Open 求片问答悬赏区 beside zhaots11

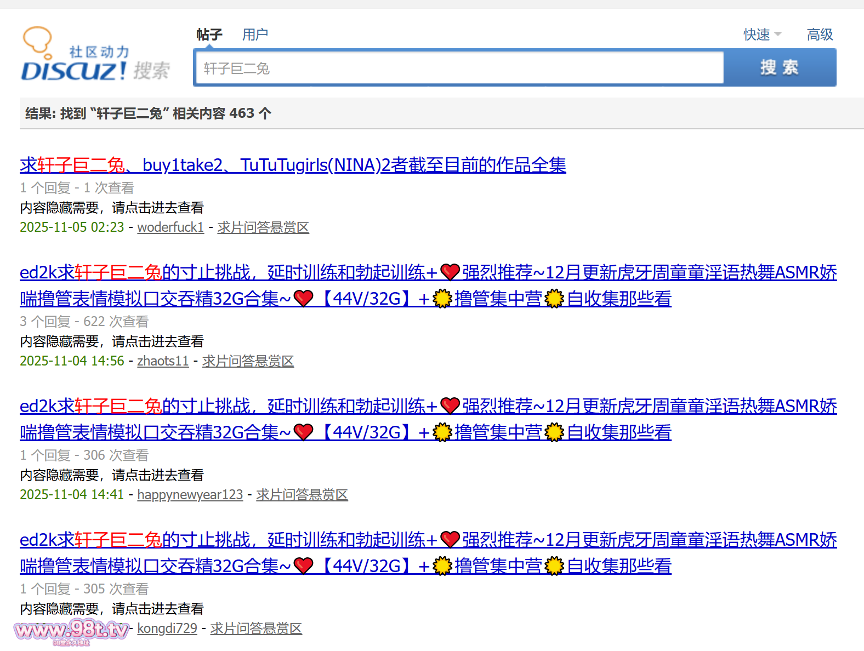click(248, 361)
